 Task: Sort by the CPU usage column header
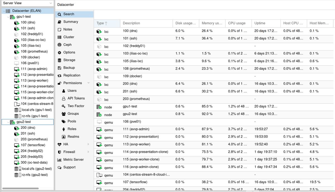tap(238, 23)
